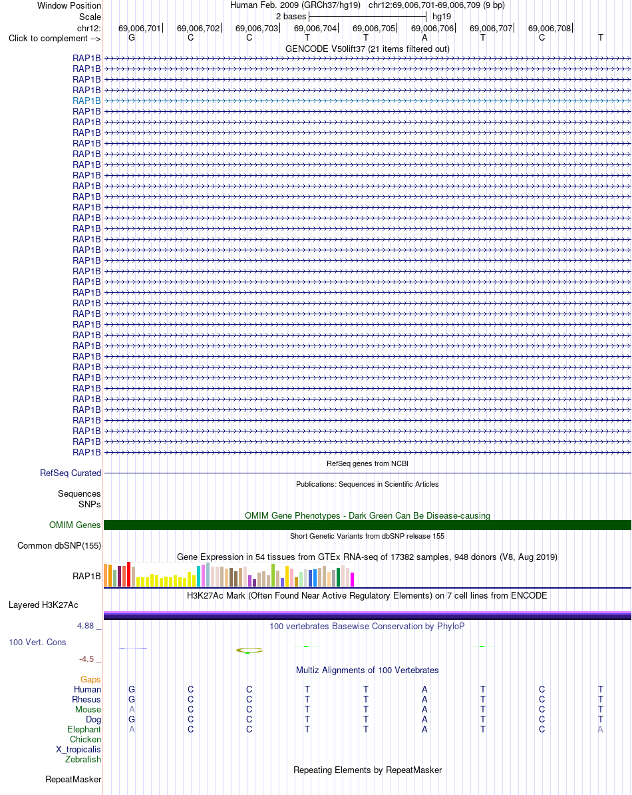The width and height of the screenshot is (632, 795).
Task: Click the GTEx Gene Expression track title
Action: (x=367, y=557)
